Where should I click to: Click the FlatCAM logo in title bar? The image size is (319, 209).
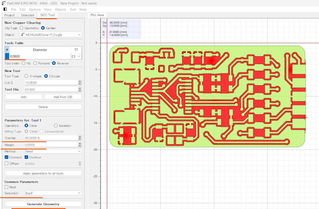click(x=3, y=3)
